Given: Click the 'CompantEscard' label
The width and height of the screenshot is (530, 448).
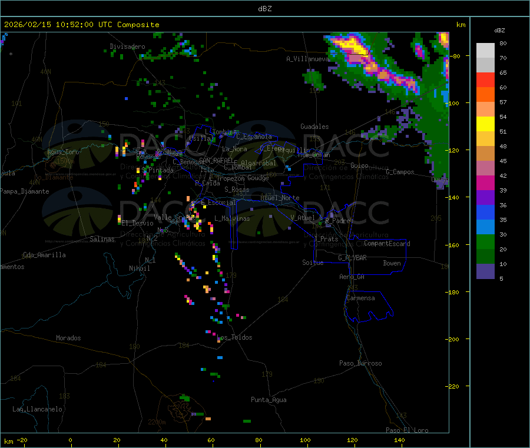Looking at the screenshot, I should click(387, 244).
